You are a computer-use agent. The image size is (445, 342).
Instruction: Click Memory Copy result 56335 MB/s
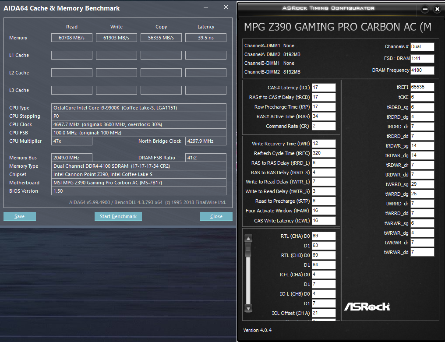[161, 38]
